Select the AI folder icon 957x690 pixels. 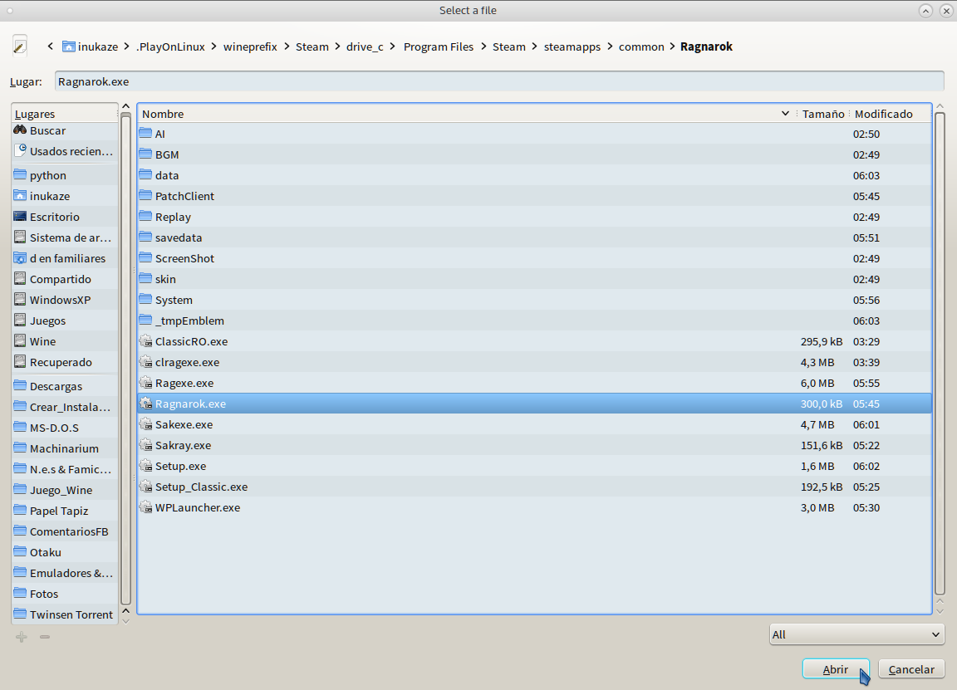click(145, 134)
